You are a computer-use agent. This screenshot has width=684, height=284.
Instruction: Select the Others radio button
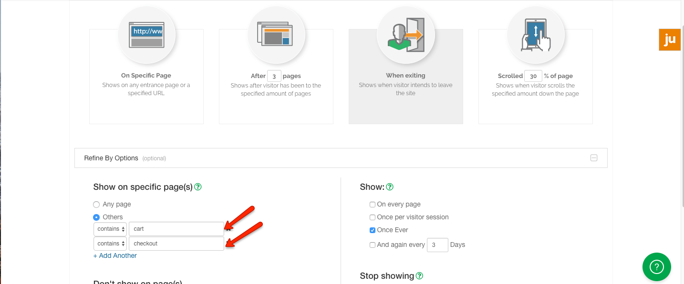[x=96, y=217]
